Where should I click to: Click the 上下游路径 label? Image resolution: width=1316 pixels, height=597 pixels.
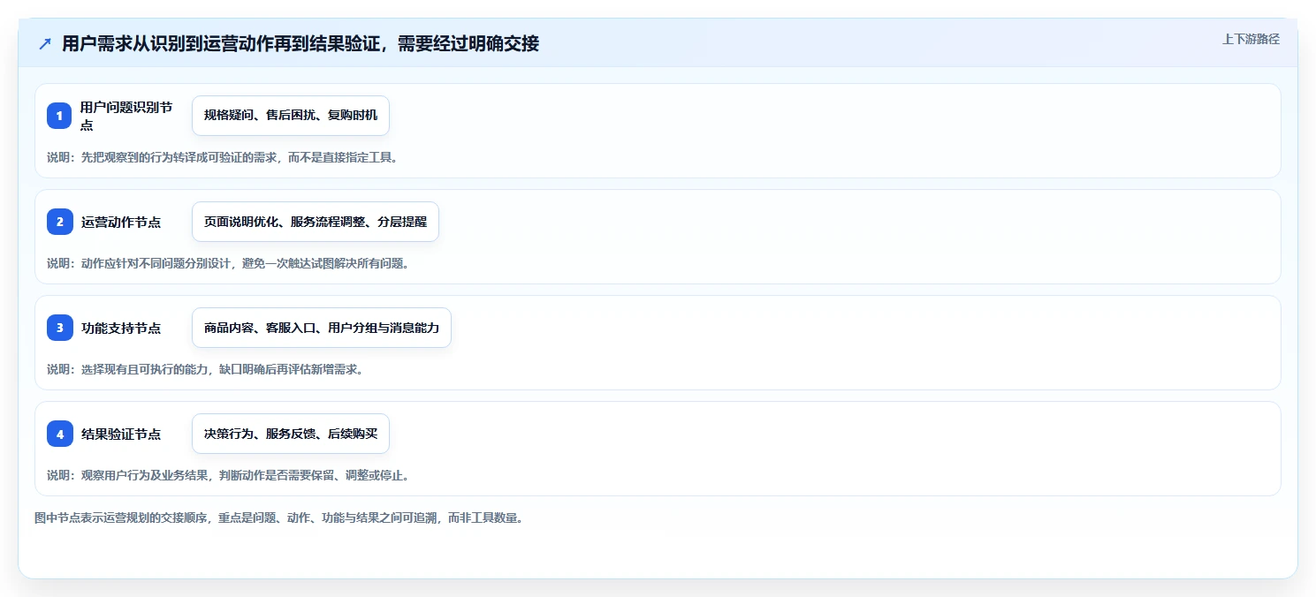[1251, 39]
